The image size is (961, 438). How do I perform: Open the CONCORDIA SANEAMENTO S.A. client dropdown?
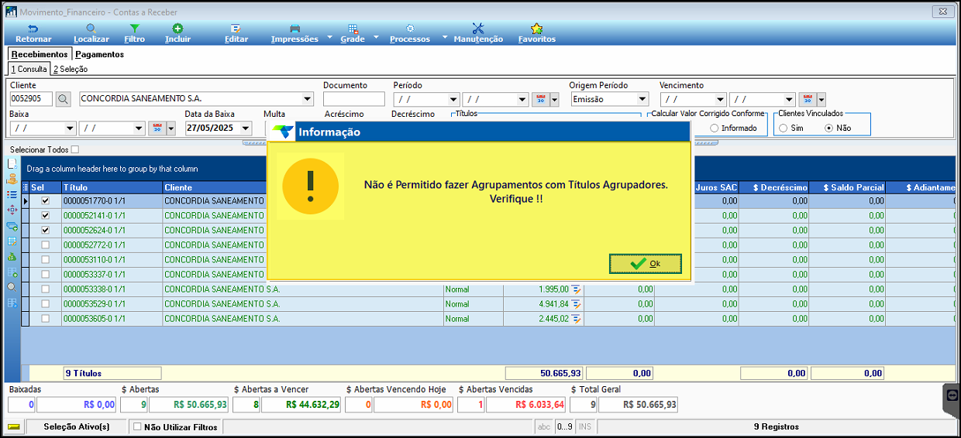307,99
